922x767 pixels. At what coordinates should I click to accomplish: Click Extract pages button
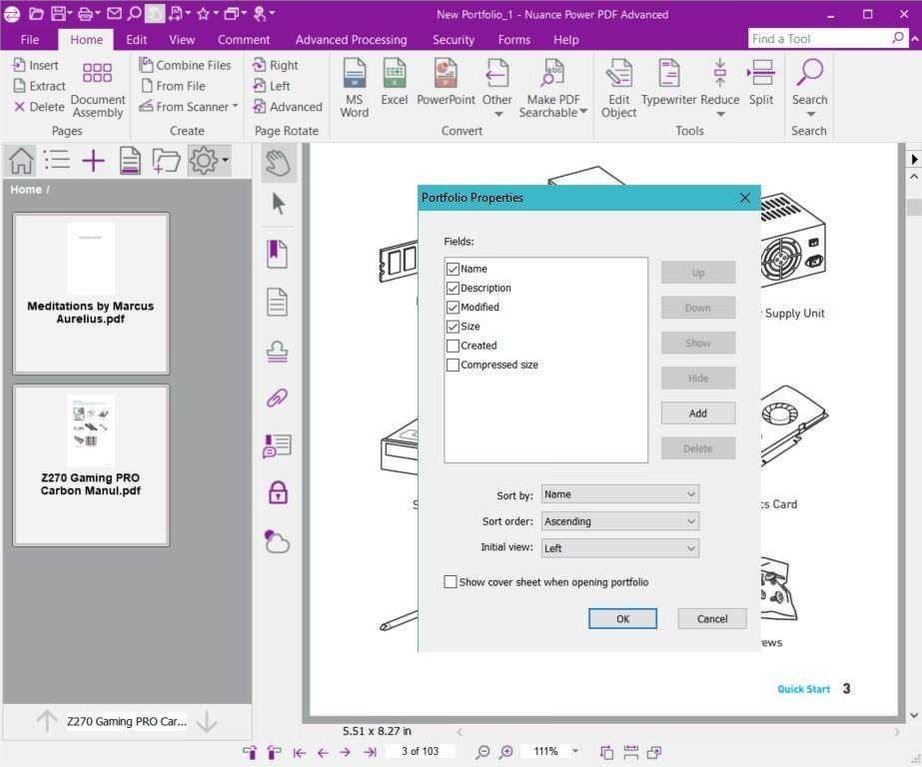(x=39, y=86)
